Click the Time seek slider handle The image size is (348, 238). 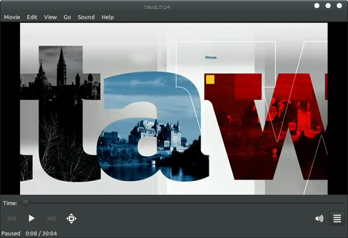click(26, 203)
